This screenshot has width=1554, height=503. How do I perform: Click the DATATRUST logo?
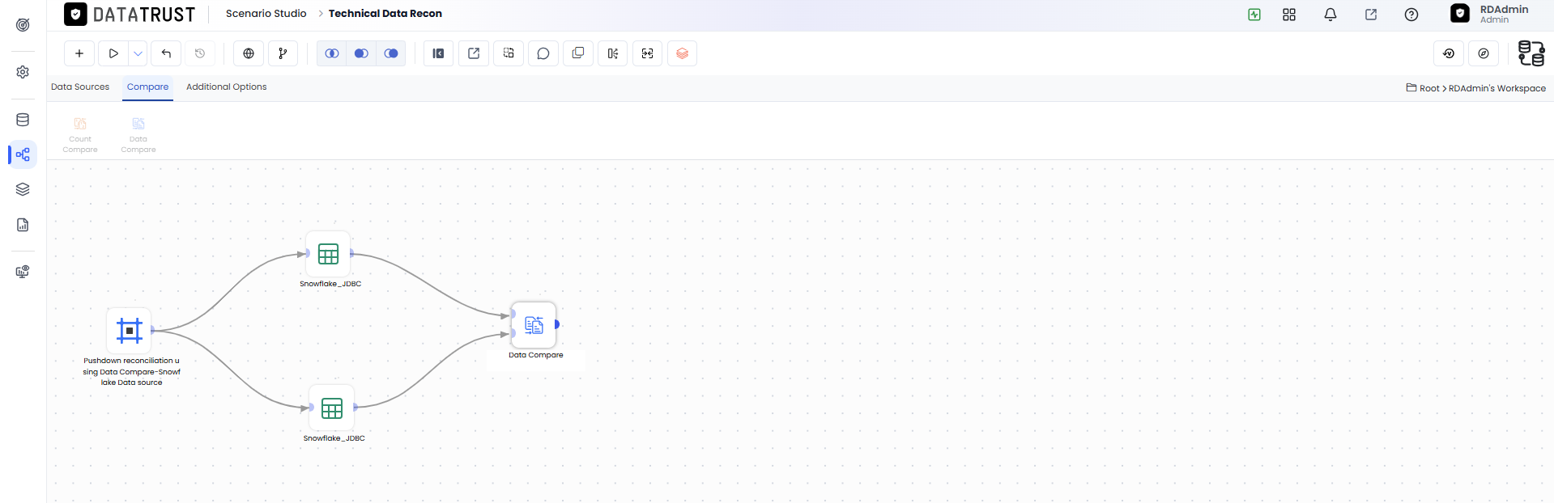coord(130,15)
